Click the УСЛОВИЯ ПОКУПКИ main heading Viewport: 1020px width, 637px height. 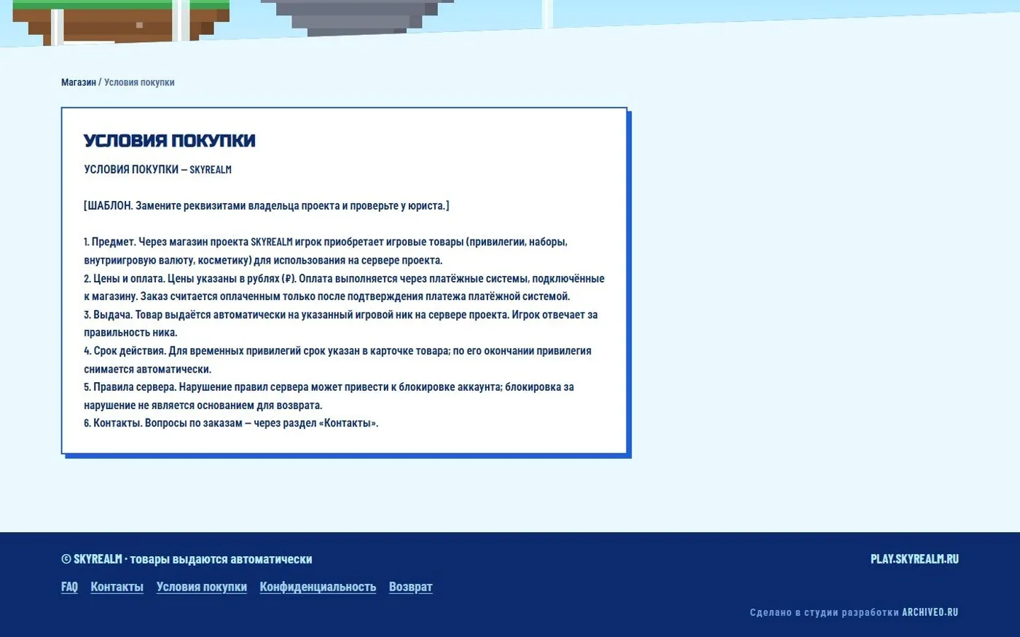click(170, 141)
